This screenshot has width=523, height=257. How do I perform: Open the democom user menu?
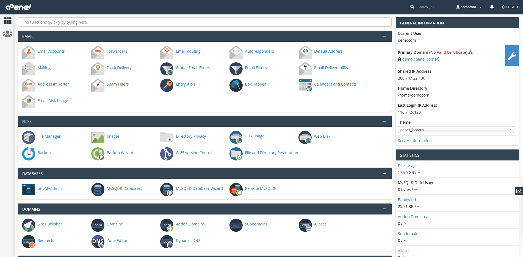tap(469, 7)
